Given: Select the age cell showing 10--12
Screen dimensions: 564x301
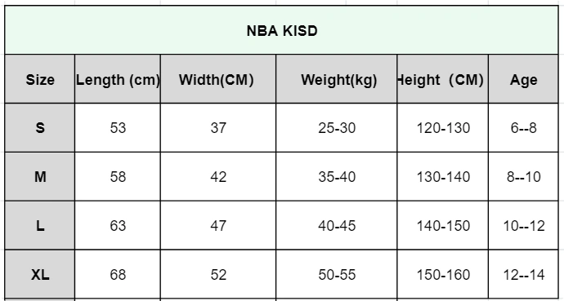Looking at the screenshot, I should coord(523,225).
